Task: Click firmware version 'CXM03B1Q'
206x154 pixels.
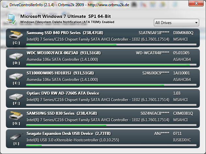Action: [x=183, y=113]
